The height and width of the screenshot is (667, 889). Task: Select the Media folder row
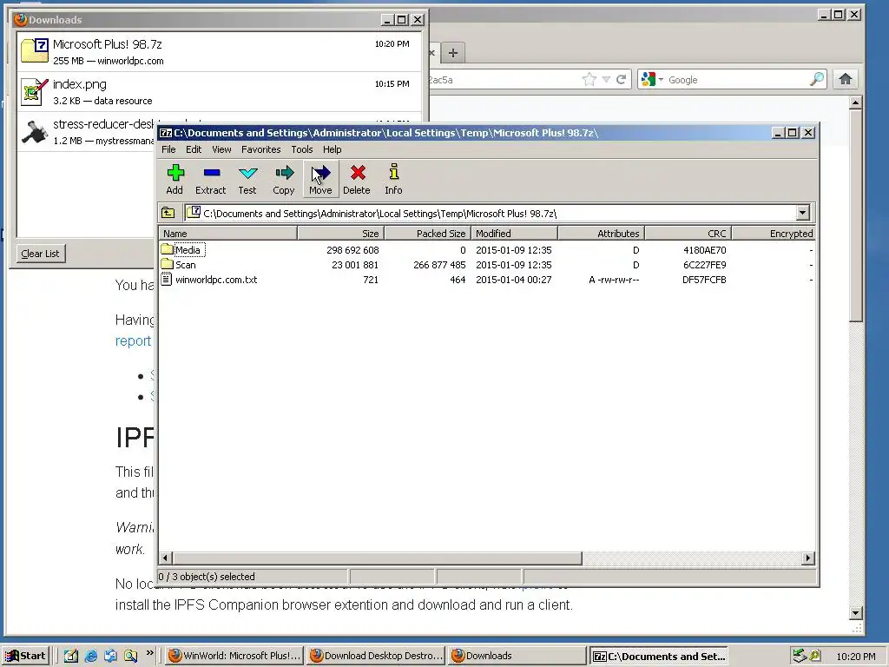[x=486, y=250]
